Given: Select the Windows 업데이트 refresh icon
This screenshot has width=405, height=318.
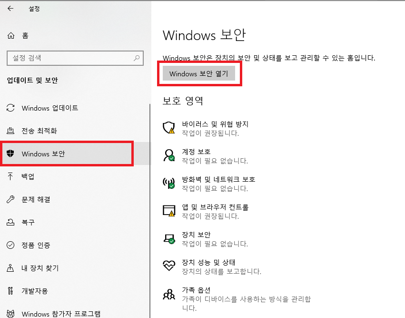Looking at the screenshot, I should (10, 108).
